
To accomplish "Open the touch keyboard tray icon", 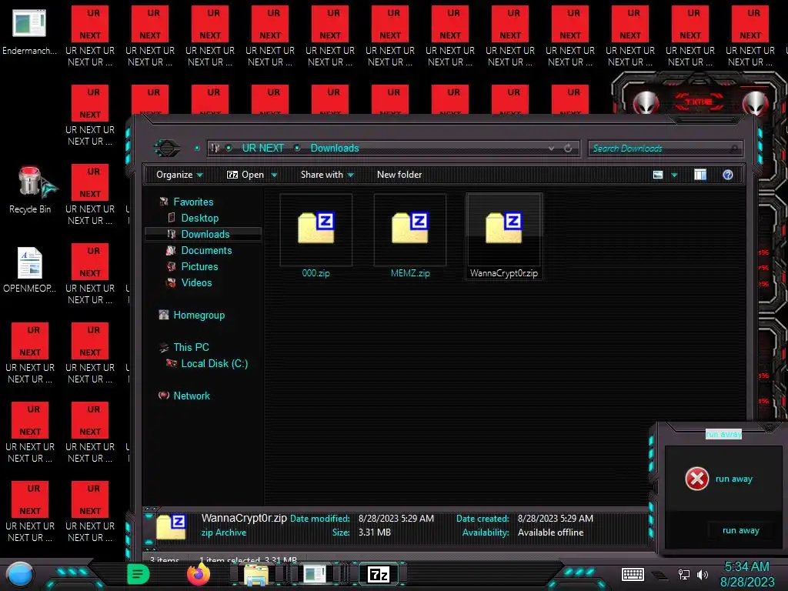I will point(633,574).
